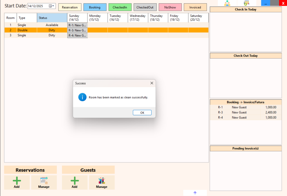Image resolution: width=287 pixels, height=196 pixels.
Task: Select the yellow Reservation legend swatch
Action: (x=70, y=7)
